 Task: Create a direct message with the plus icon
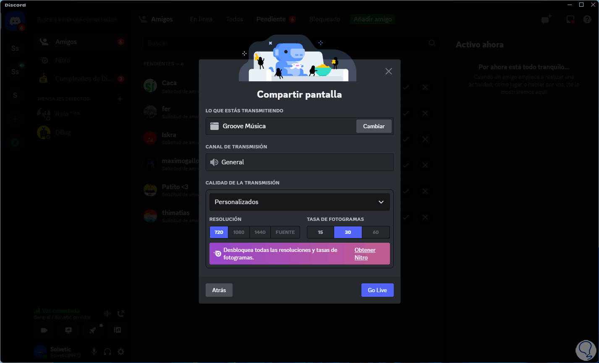[x=120, y=99]
